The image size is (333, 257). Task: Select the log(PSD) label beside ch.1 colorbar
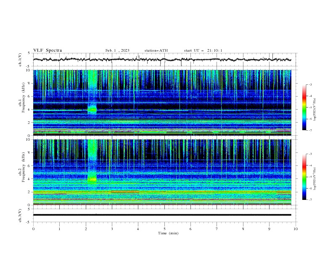315,110
